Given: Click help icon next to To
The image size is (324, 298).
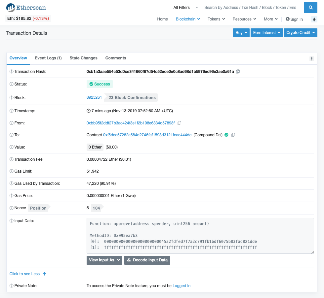Looking at the screenshot, I should 12,135.
